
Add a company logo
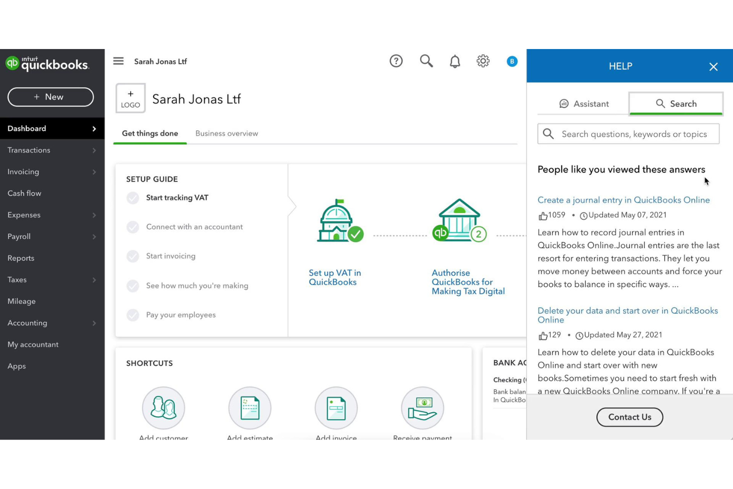point(130,98)
